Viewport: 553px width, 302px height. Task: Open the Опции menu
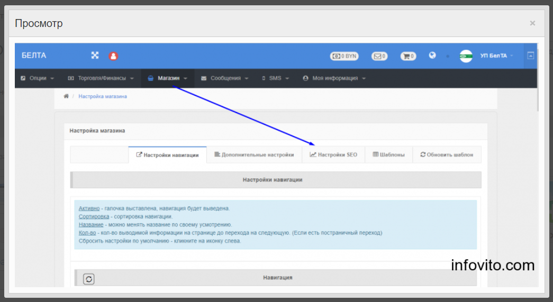pyautogui.click(x=38, y=78)
